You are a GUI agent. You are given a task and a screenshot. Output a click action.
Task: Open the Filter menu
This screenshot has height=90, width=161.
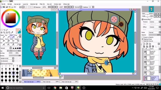tap(42, 4)
